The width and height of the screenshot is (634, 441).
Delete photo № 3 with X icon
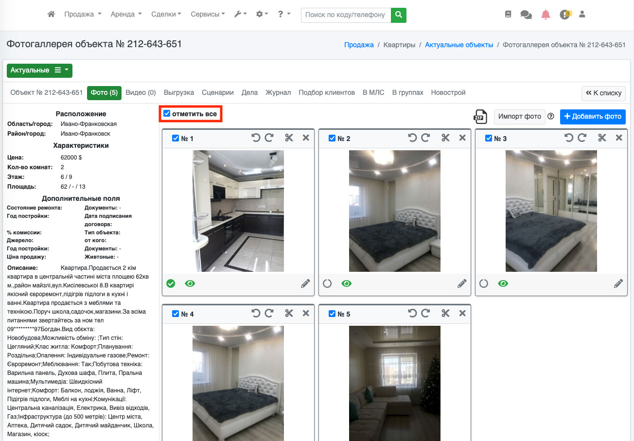point(619,138)
